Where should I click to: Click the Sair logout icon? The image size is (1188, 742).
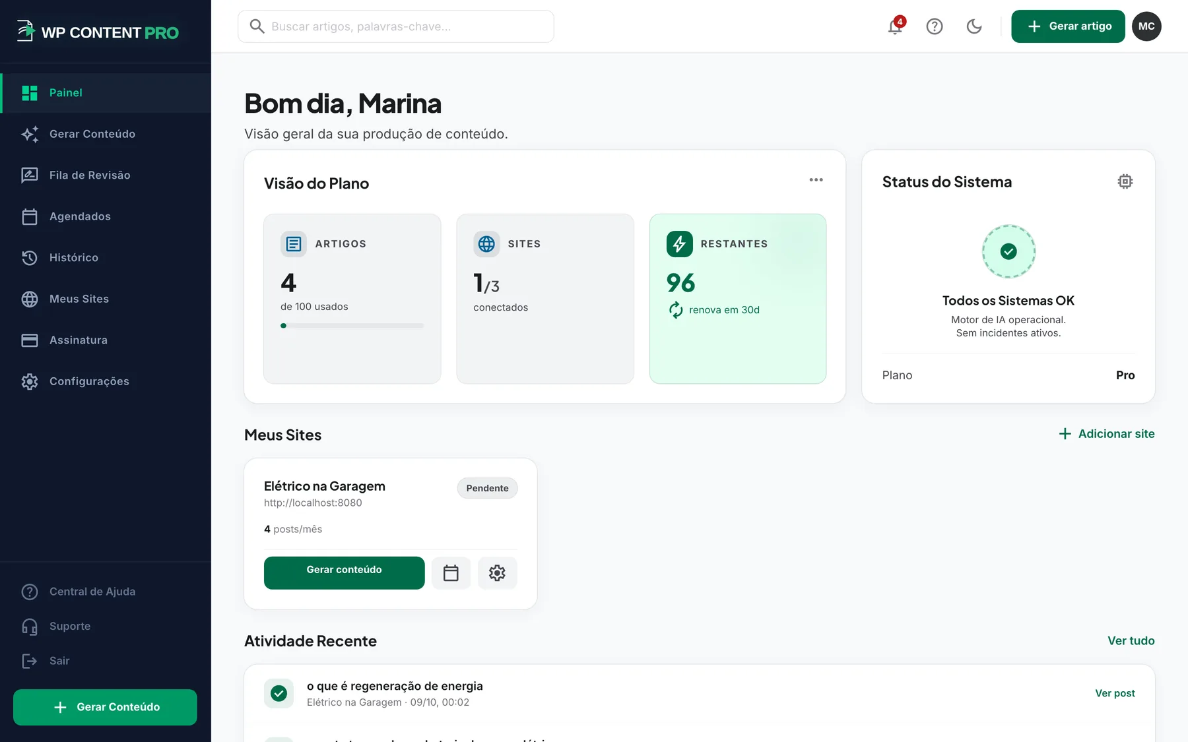coord(30,661)
